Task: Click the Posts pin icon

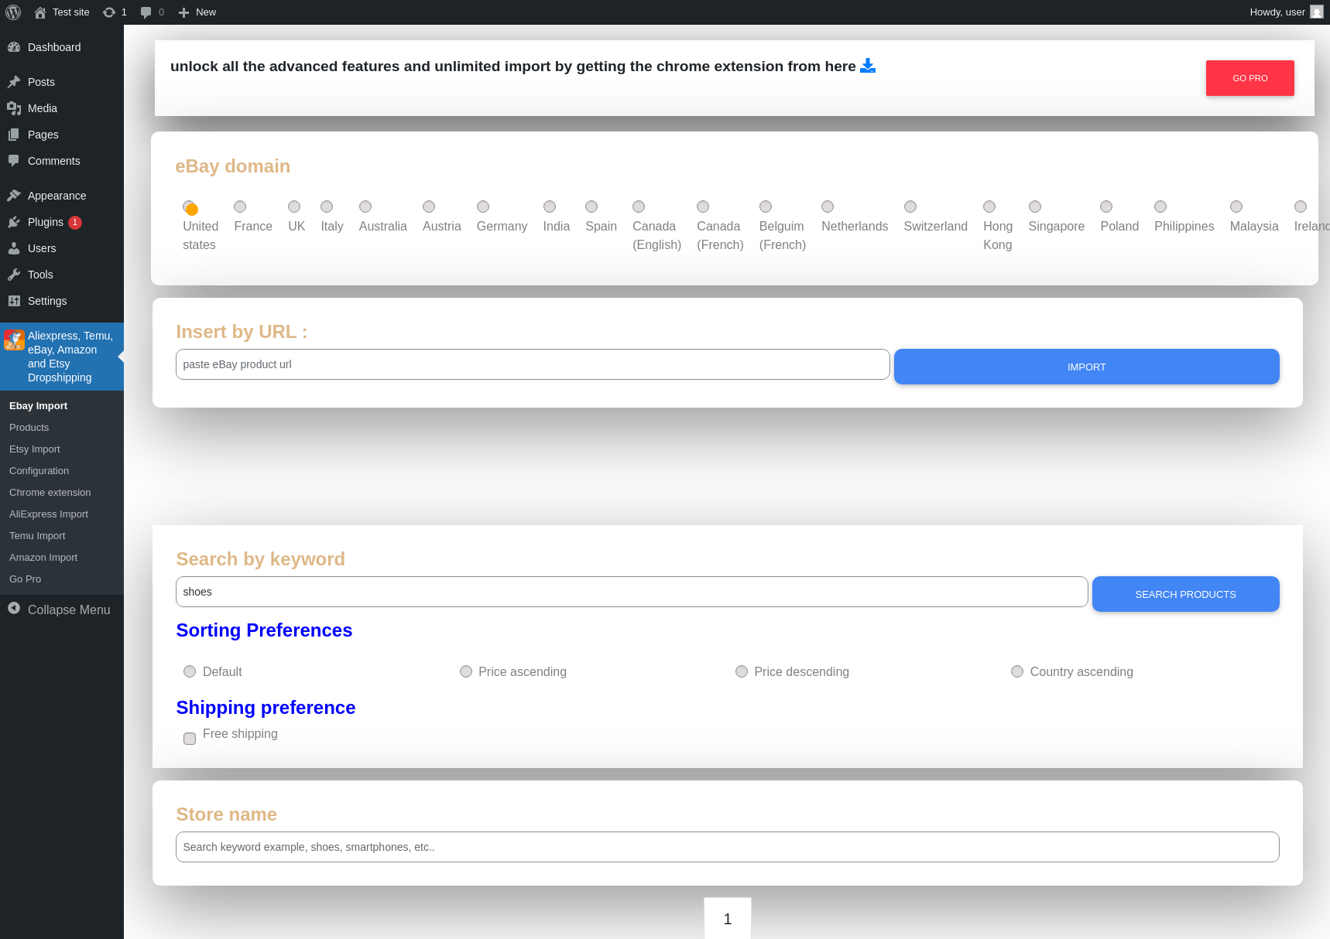Action: pos(14,82)
